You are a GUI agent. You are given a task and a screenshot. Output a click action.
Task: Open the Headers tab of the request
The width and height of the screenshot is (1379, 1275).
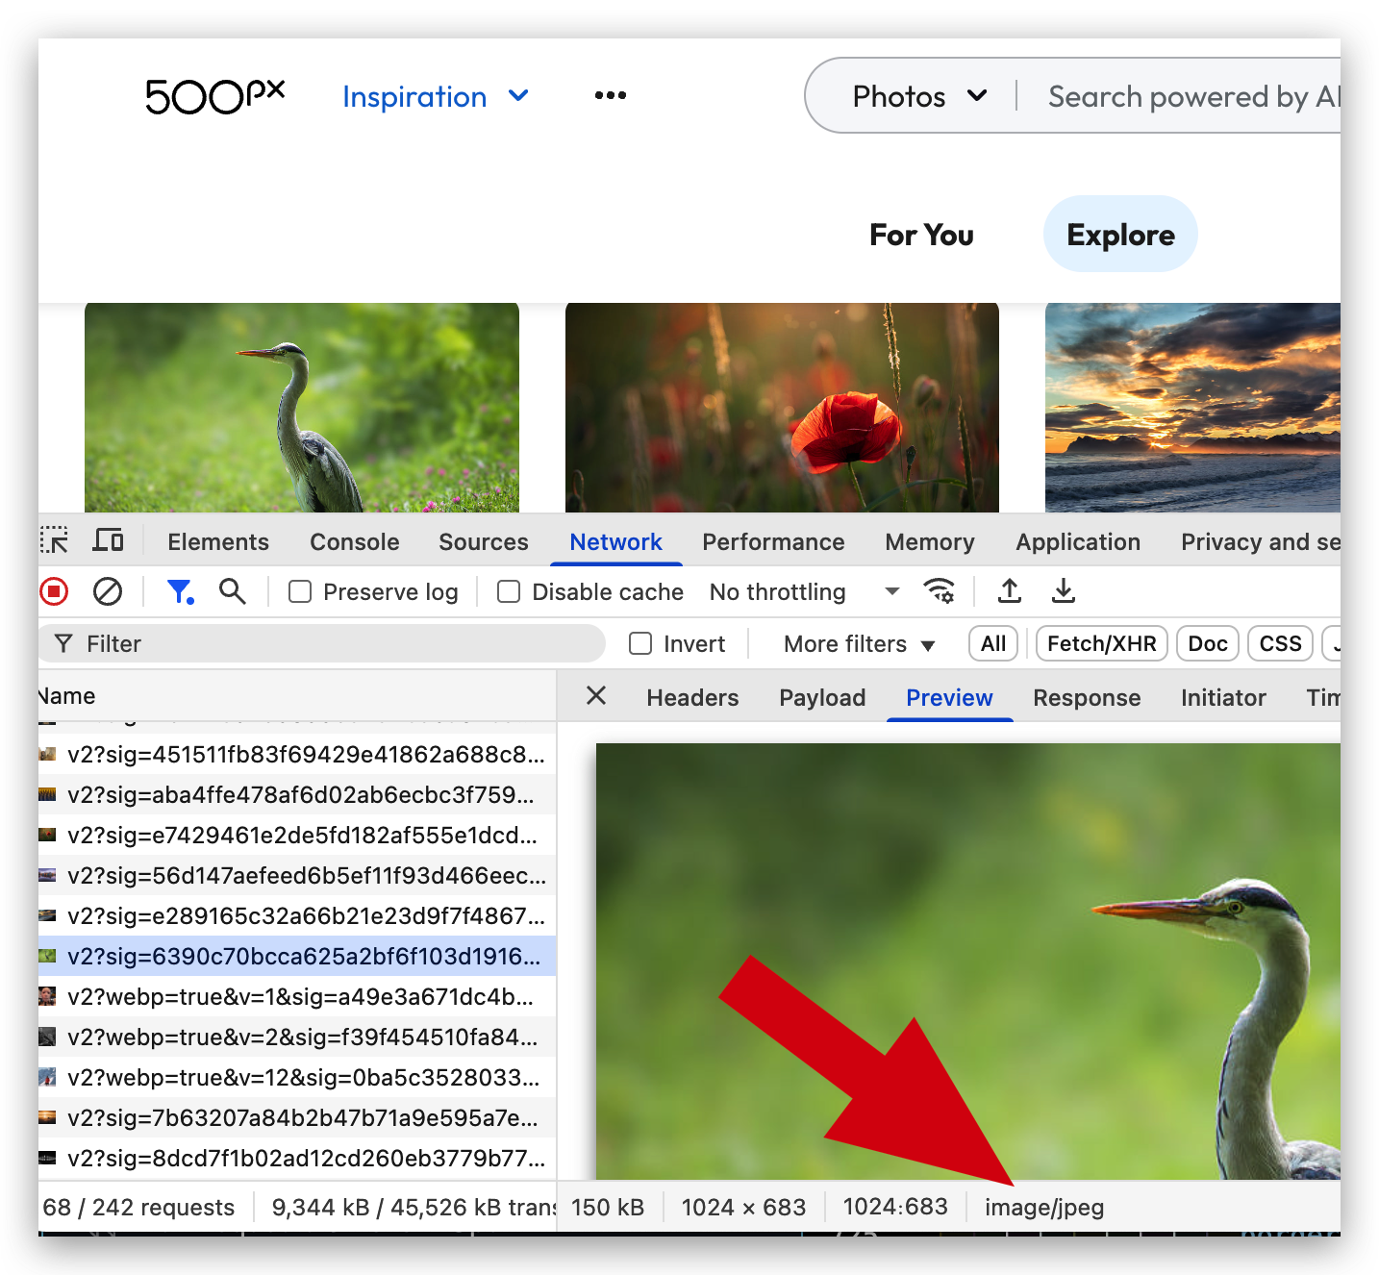point(692,698)
